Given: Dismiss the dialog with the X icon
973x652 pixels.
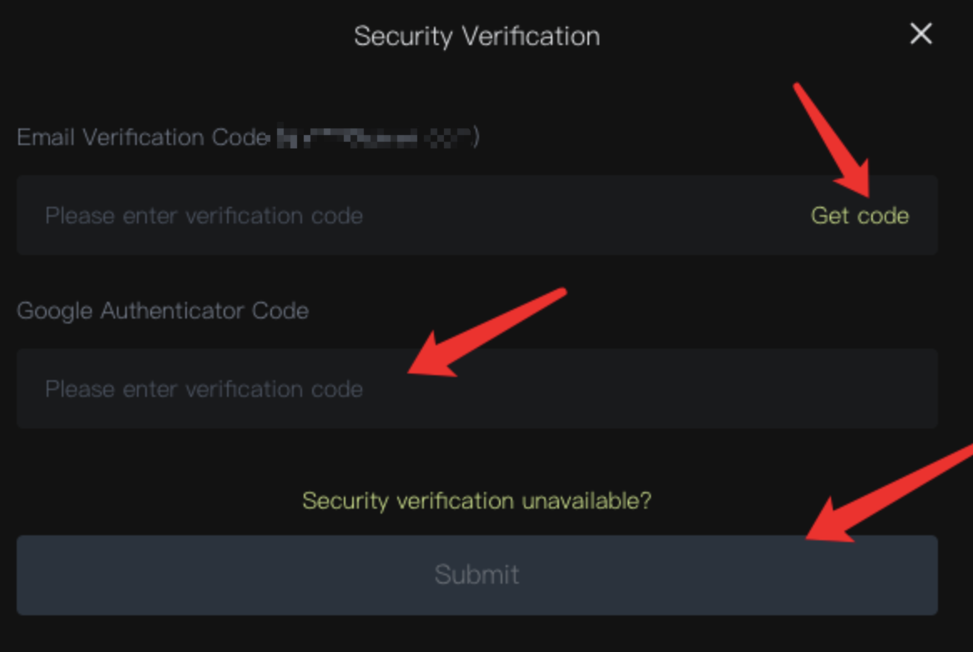Looking at the screenshot, I should pos(920,34).
